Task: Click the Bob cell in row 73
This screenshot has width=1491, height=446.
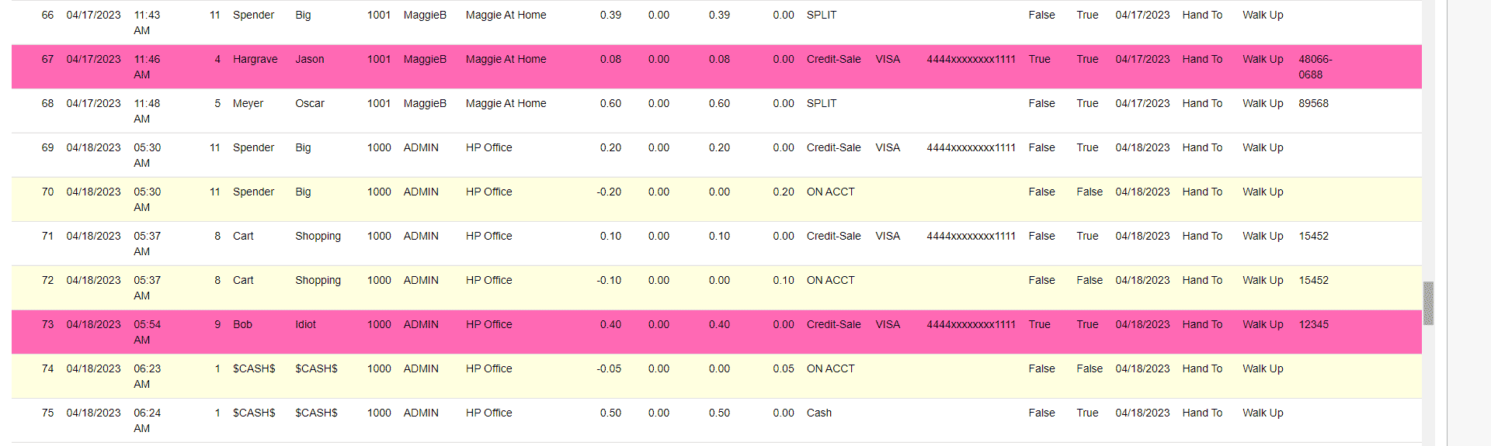Action: point(242,324)
